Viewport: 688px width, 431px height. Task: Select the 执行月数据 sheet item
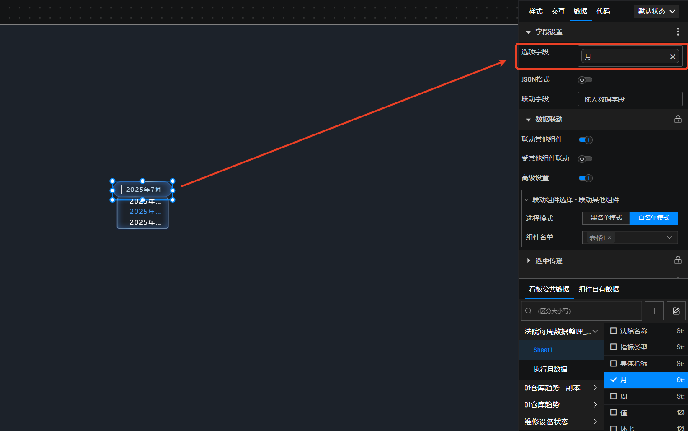coord(550,369)
